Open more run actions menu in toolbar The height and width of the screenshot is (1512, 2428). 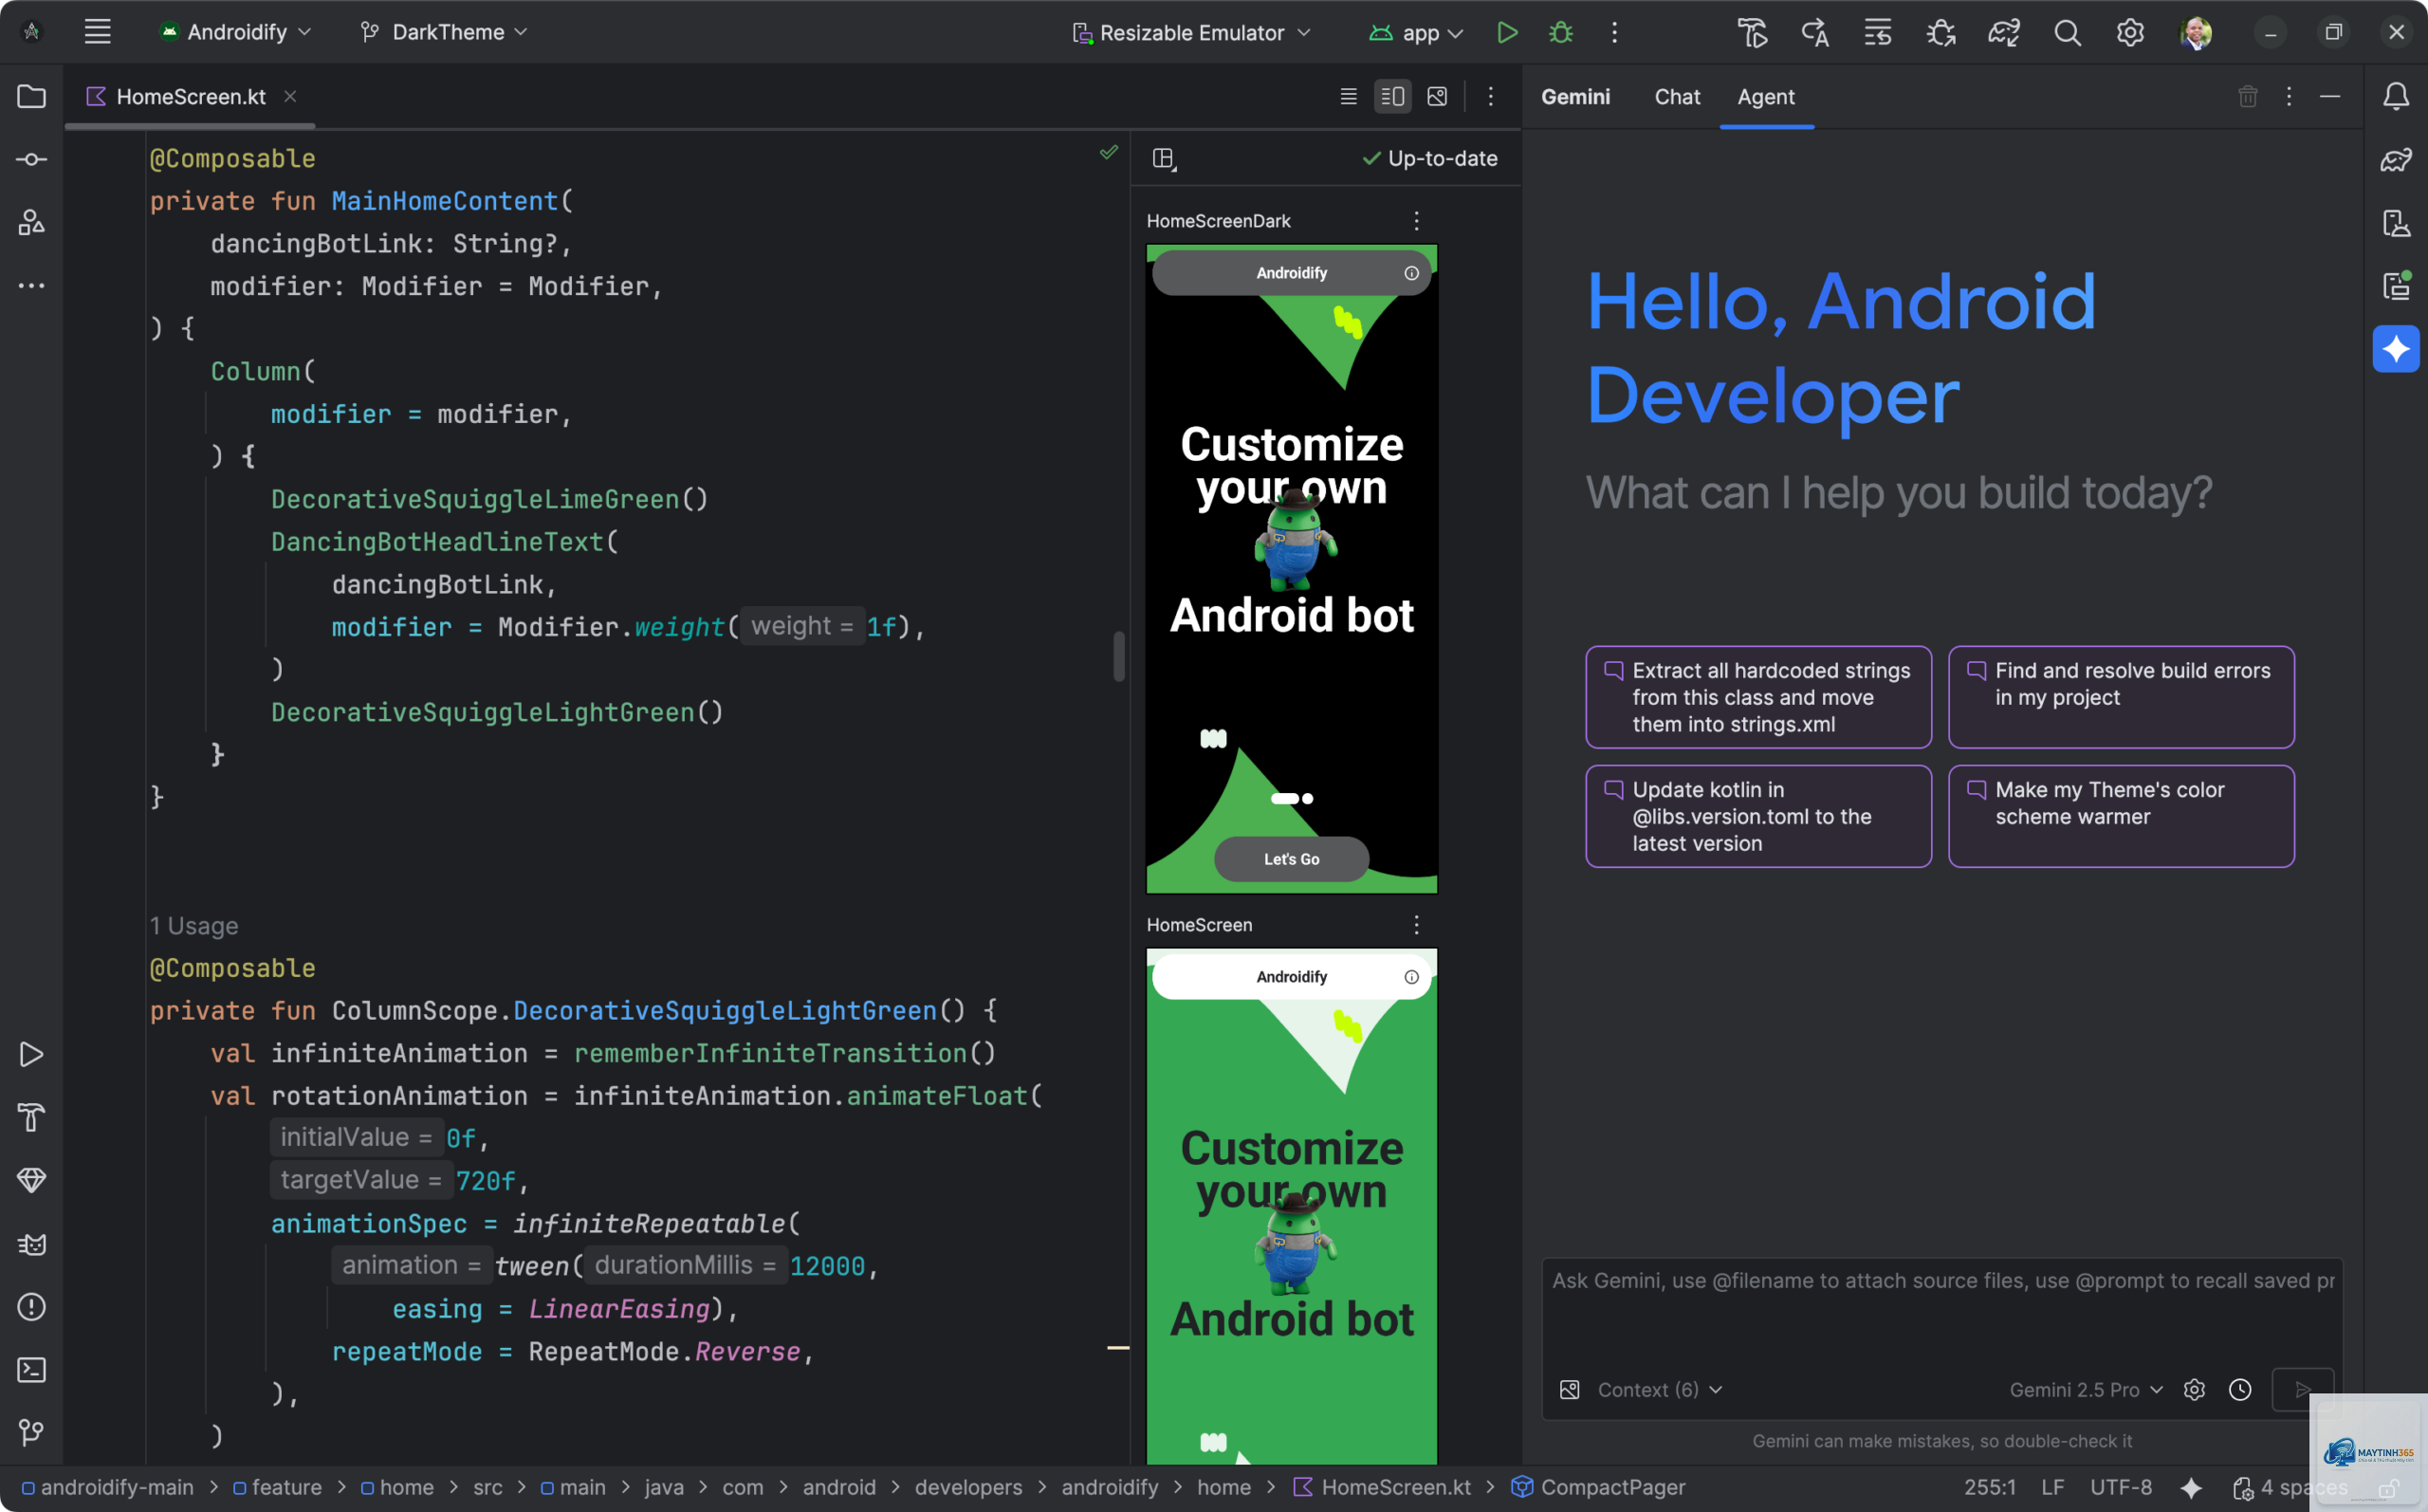click(1614, 32)
